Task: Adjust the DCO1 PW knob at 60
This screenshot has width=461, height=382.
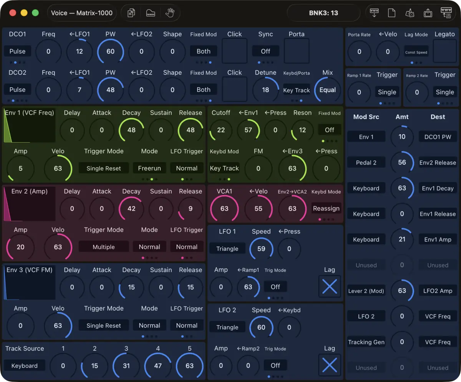Action: tap(111, 51)
